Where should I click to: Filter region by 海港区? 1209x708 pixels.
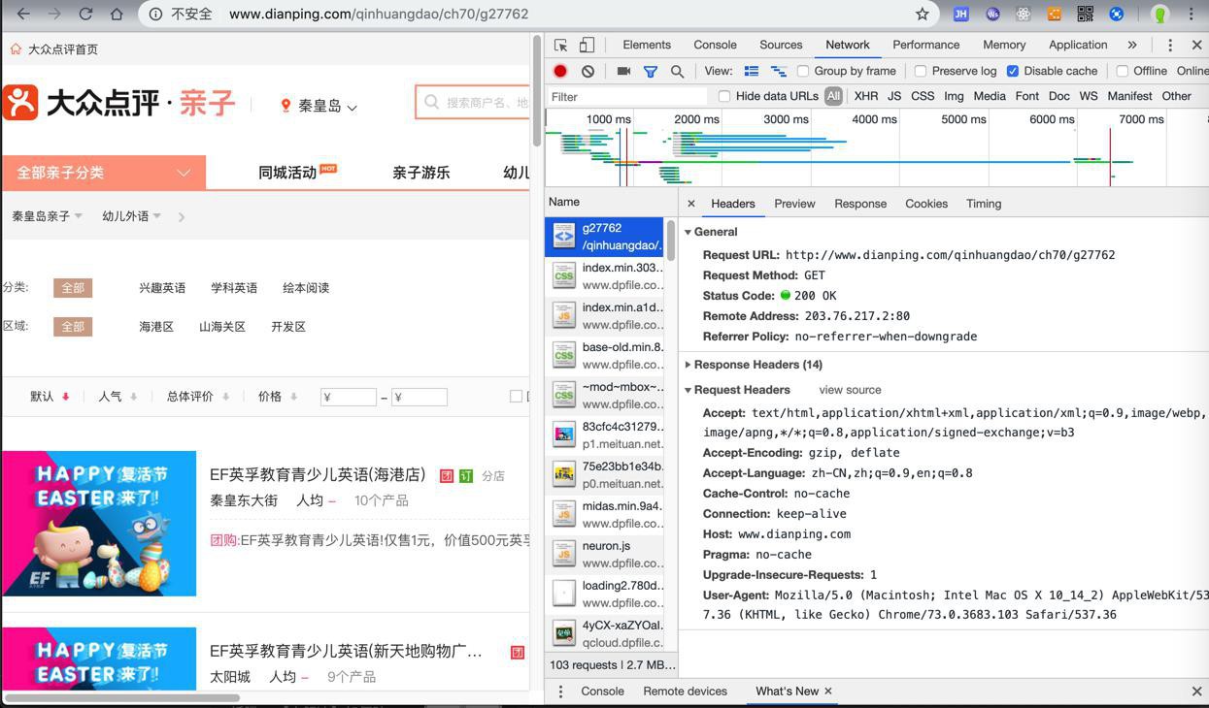(x=156, y=327)
